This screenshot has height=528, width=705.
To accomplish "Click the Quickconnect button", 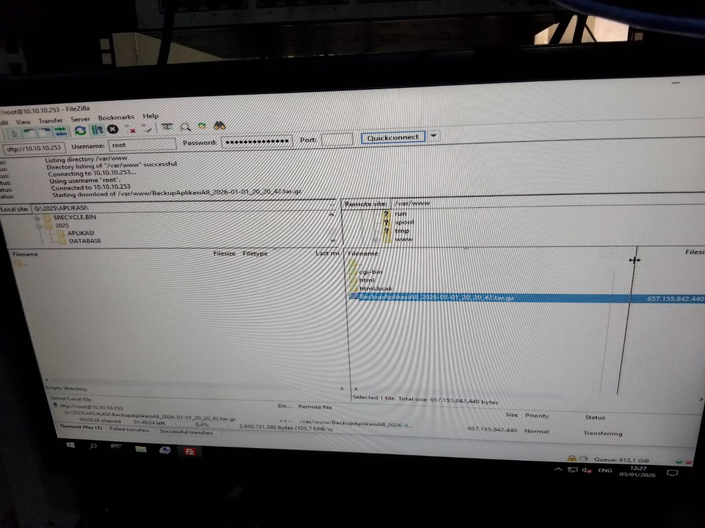I will (x=393, y=138).
